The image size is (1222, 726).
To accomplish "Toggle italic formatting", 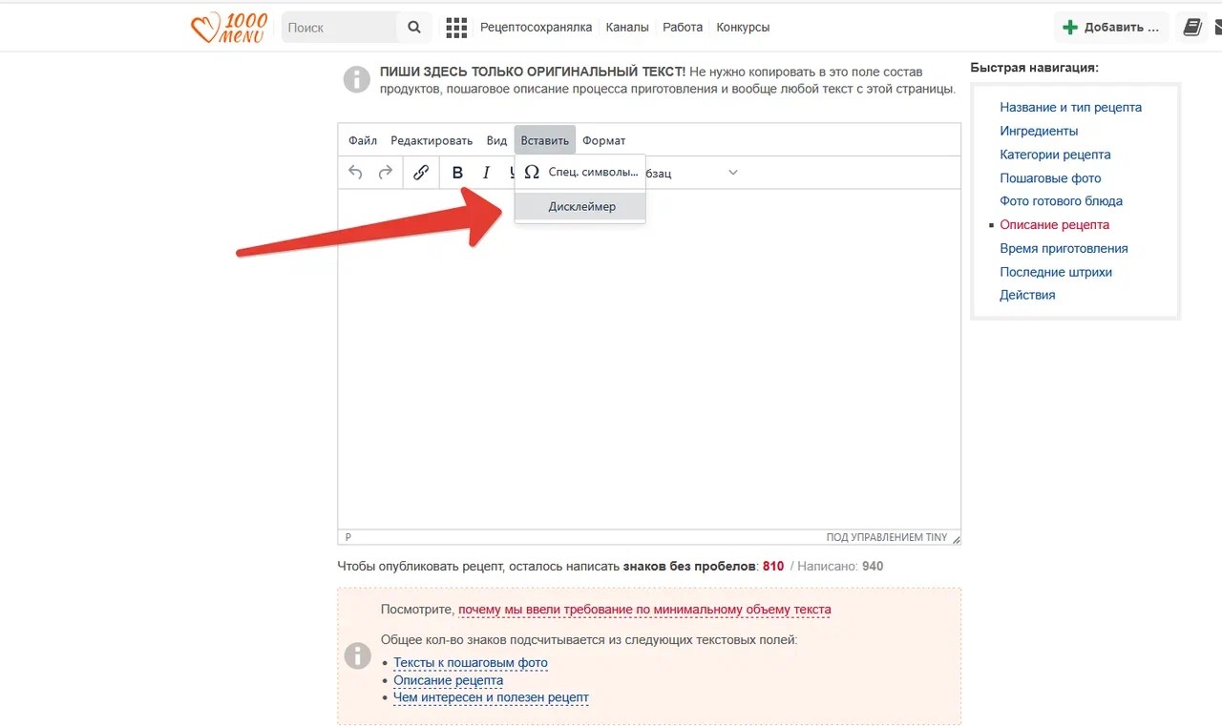I will click(x=486, y=173).
